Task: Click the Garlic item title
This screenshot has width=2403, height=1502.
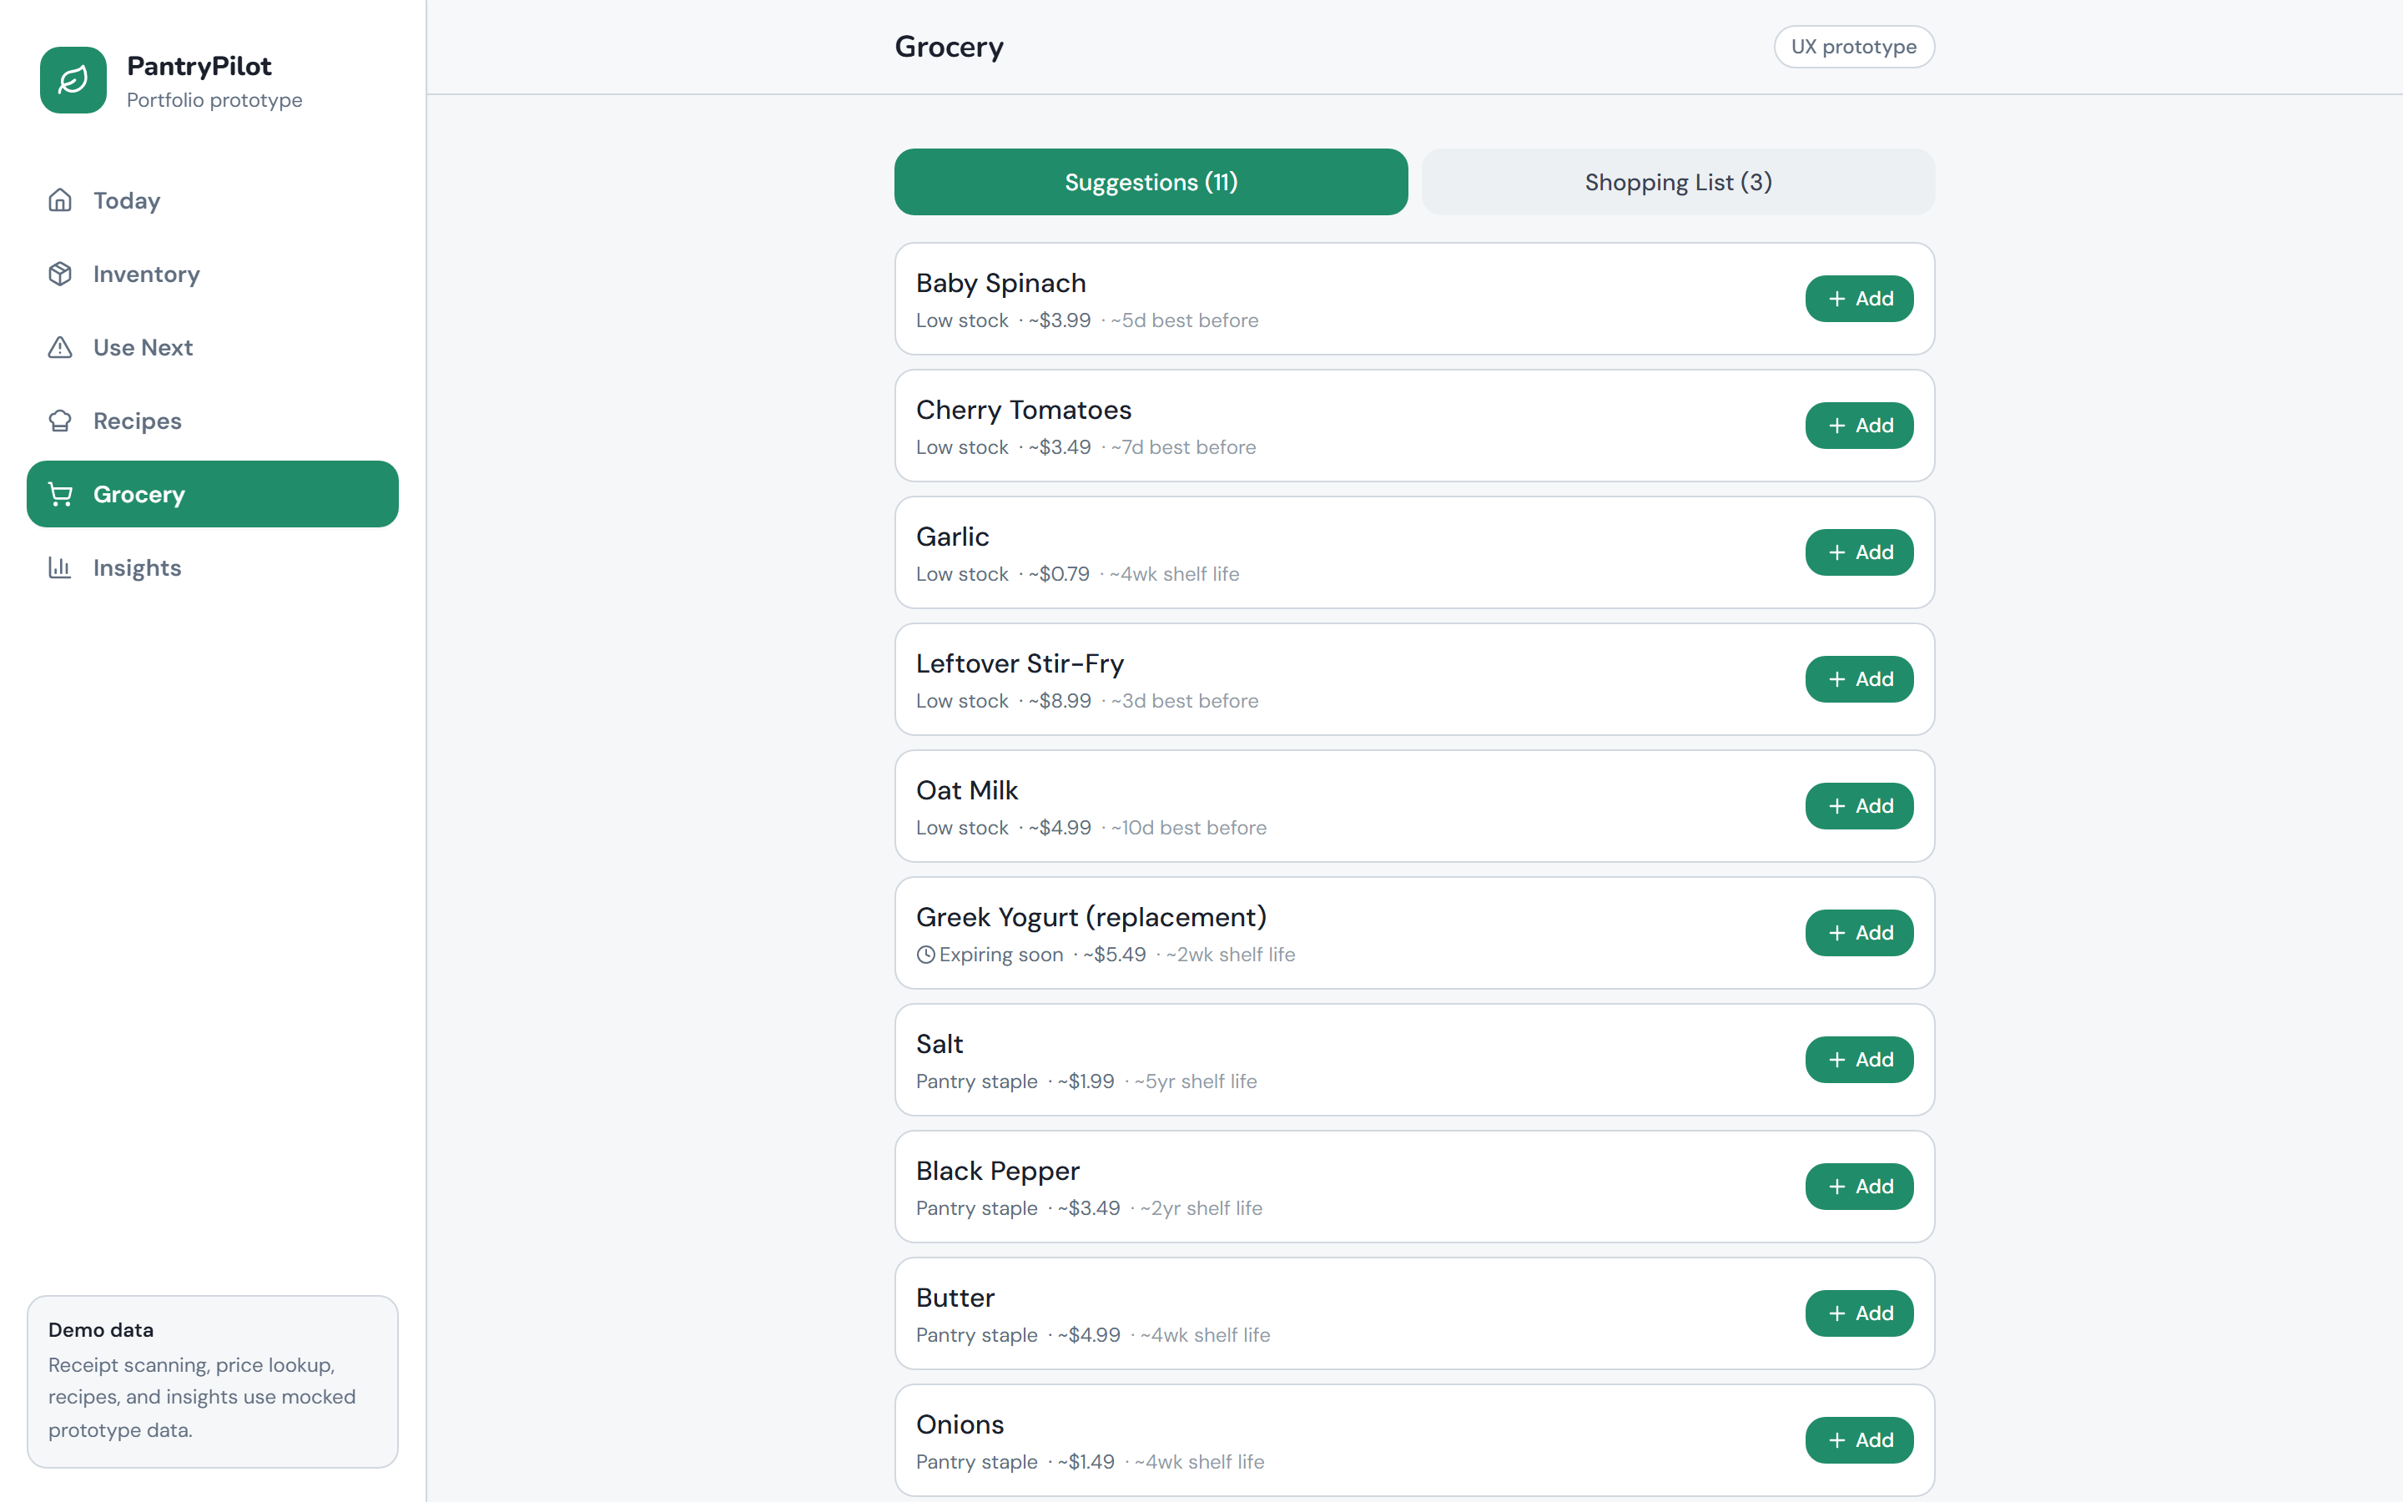Action: [x=952, y=537]
